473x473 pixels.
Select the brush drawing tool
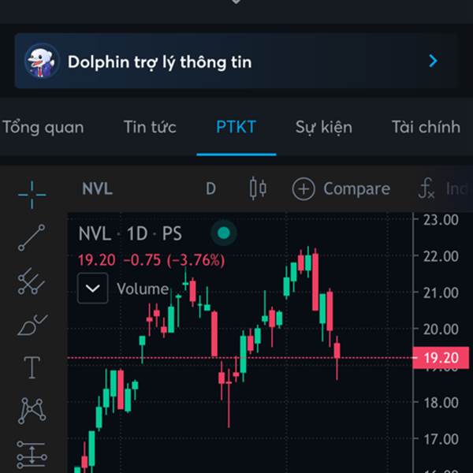(32, 324)
